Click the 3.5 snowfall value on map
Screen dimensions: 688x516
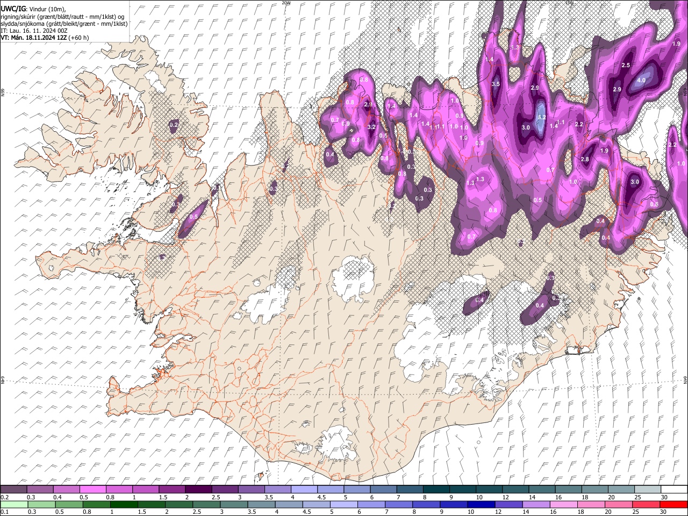[x=496, y=84]
